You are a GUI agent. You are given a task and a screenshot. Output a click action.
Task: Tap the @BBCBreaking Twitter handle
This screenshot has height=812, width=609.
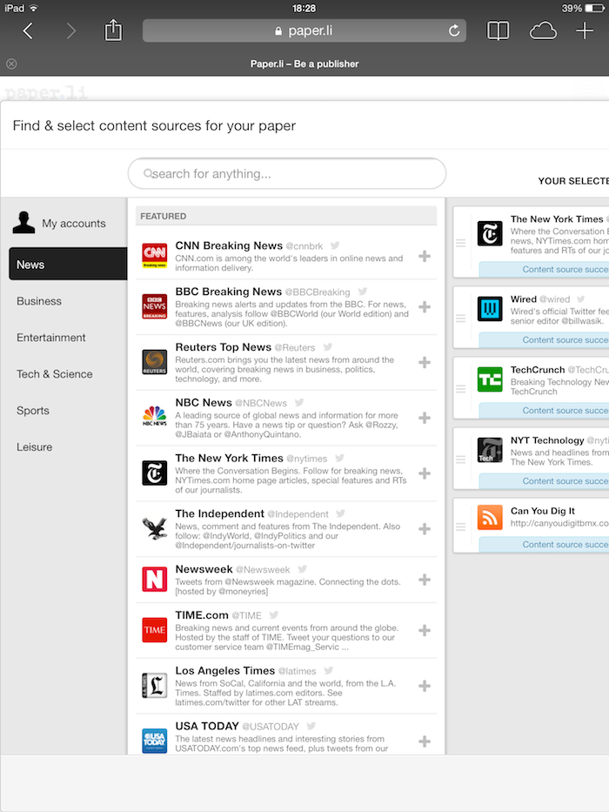[x=318, y=292]
